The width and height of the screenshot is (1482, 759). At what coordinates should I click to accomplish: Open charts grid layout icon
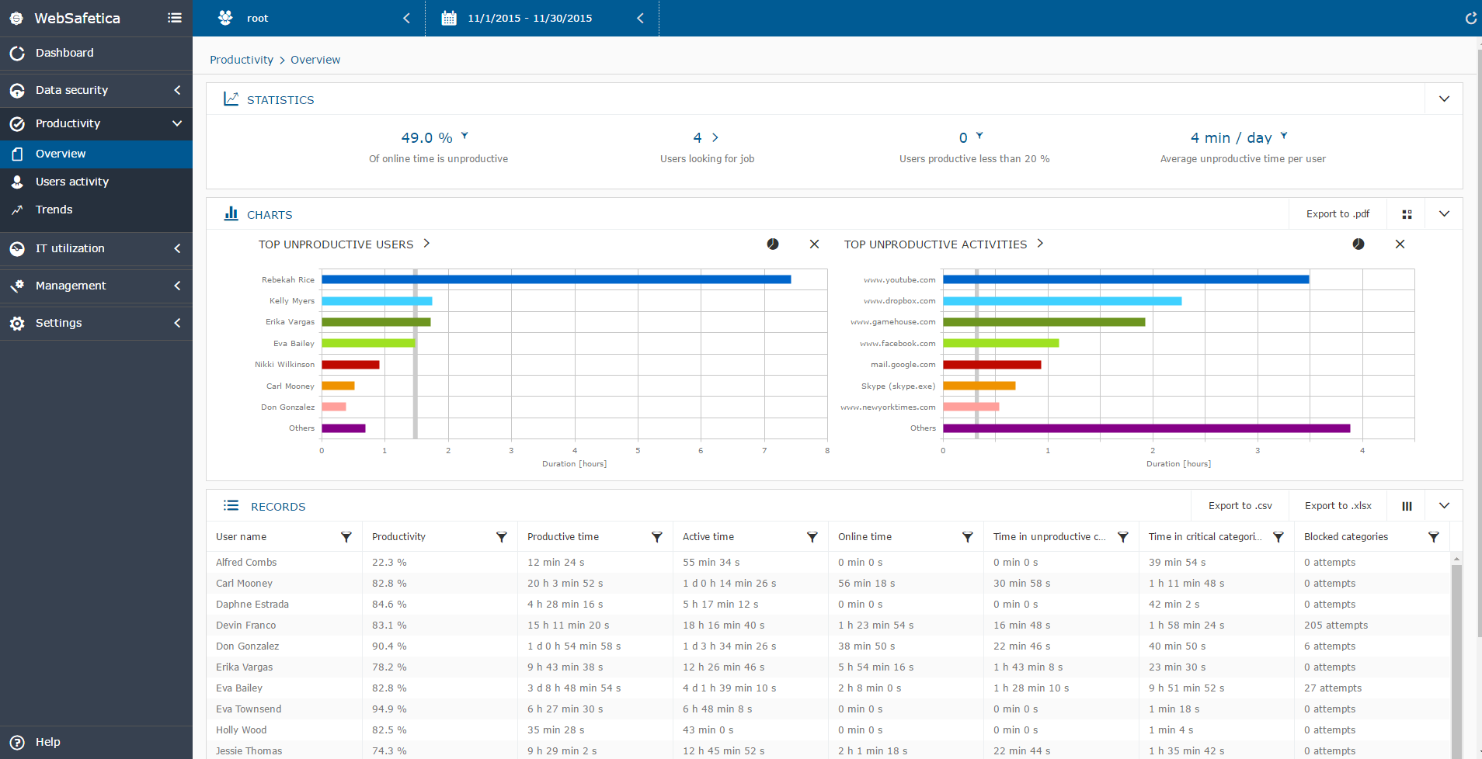(1407, 214)
